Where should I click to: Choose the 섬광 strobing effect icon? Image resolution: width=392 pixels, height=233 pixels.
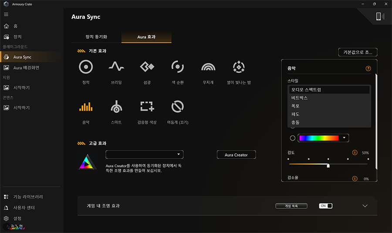[x=147, y=67]
